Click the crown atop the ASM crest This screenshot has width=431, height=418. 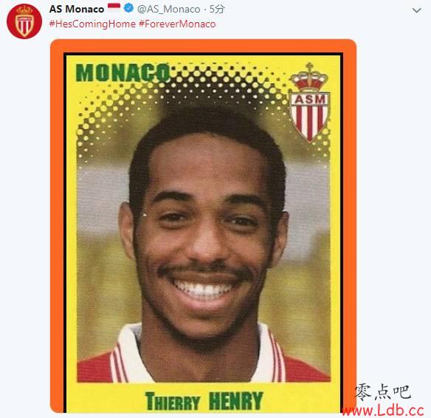point(309,78)
